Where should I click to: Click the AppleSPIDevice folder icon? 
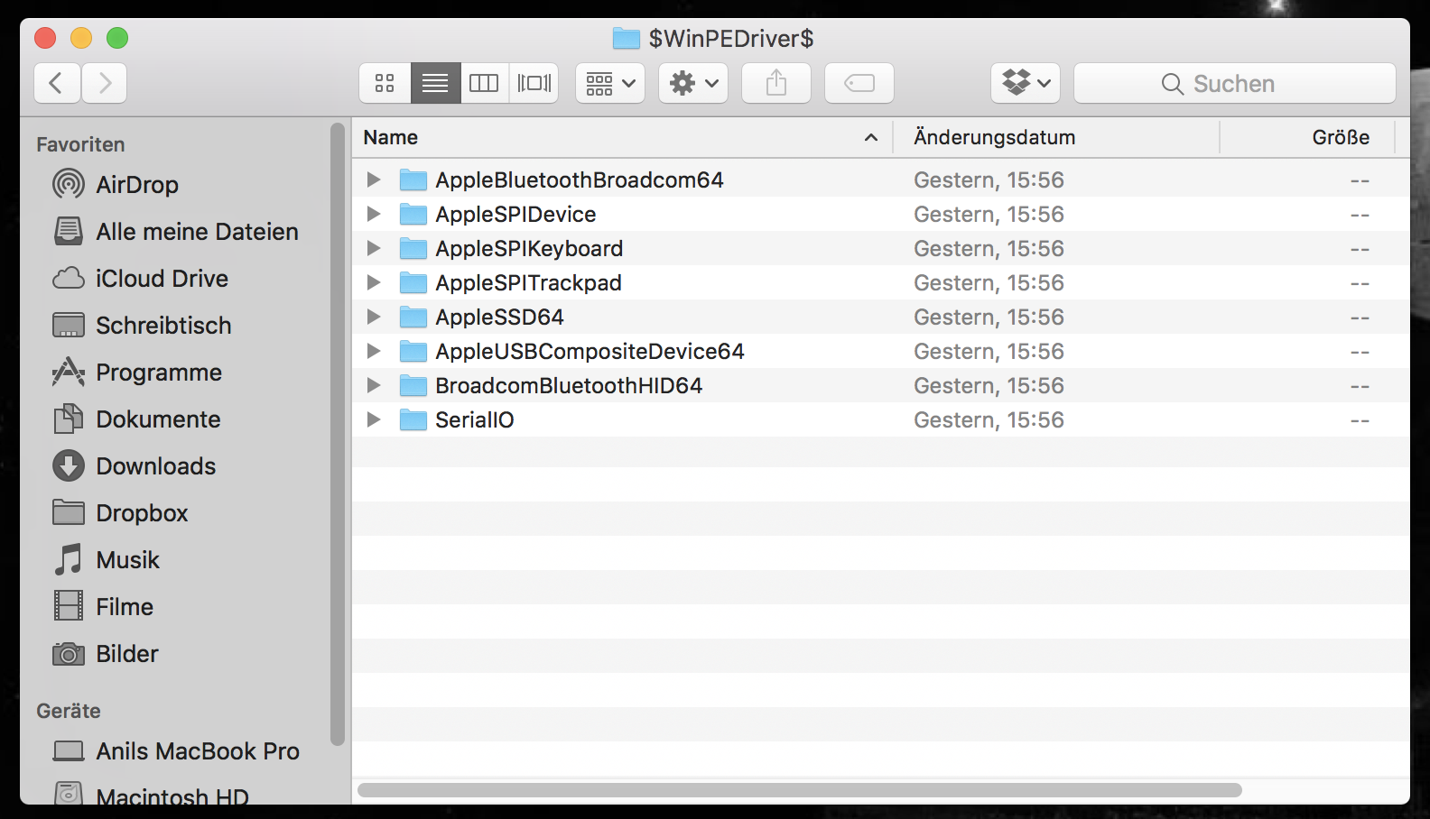pos(413,214)
